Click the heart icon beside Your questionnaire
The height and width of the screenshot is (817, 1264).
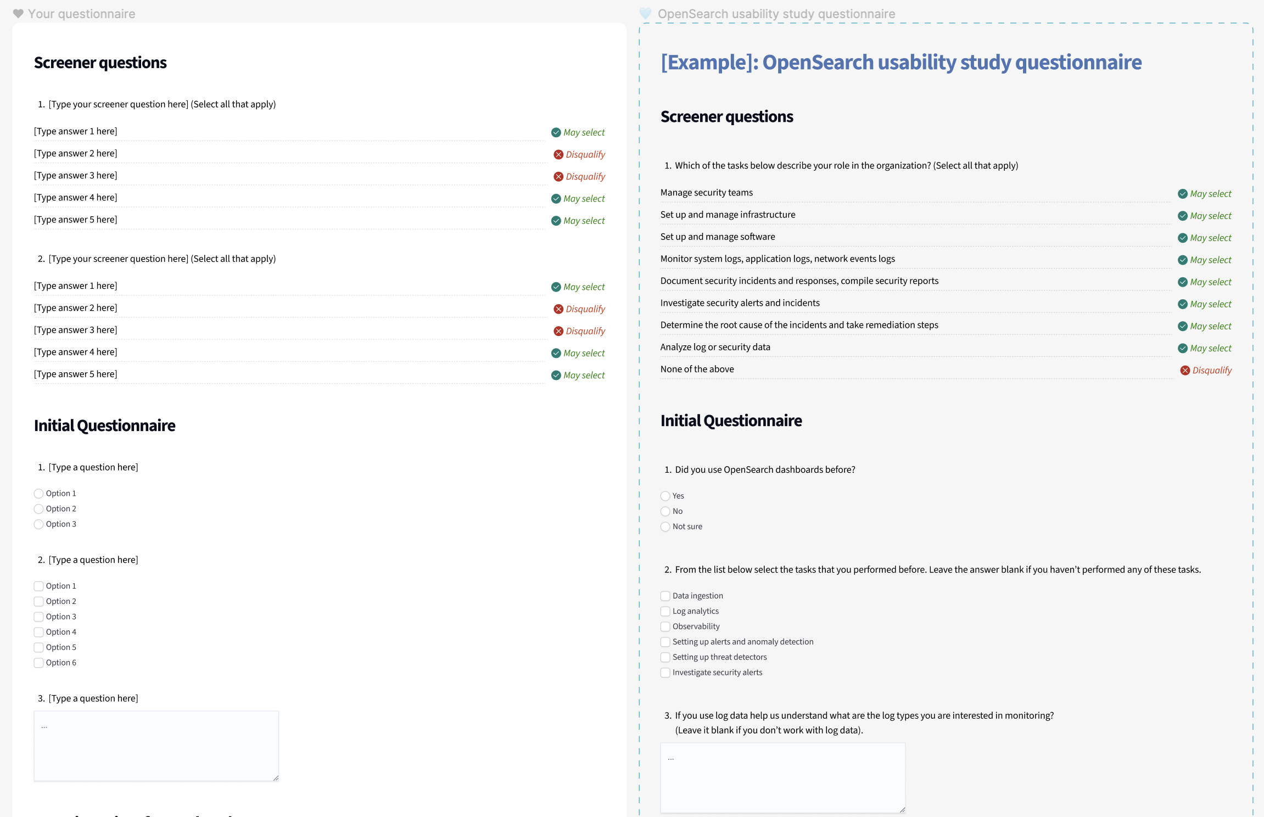pyautogui.click(x=18, y=14)
